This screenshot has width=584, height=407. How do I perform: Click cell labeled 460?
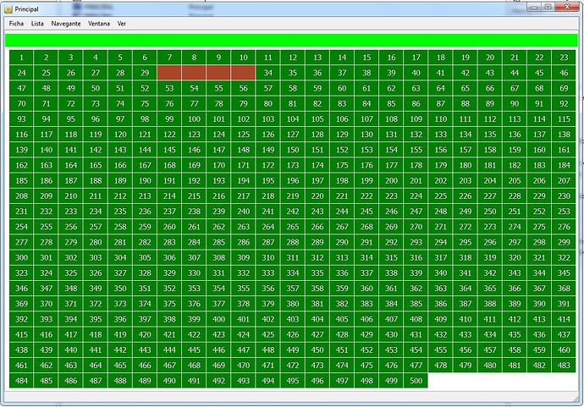(564, 349)
